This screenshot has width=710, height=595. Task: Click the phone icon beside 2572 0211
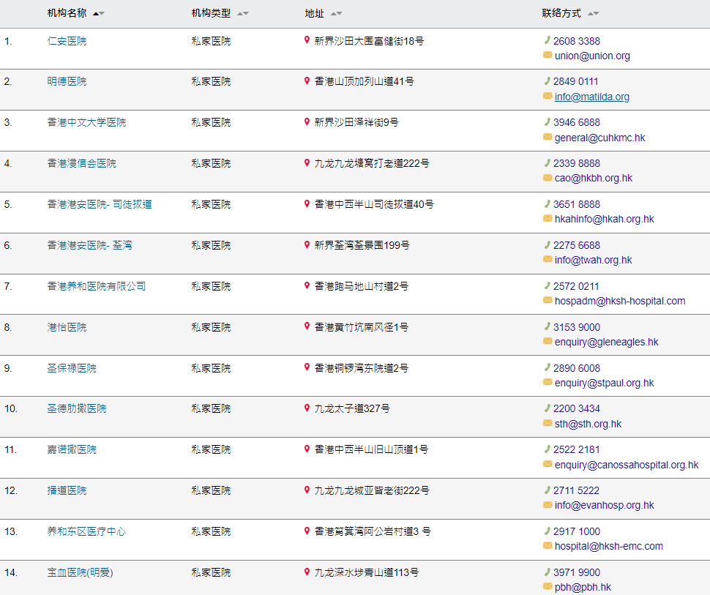(547, 285)
